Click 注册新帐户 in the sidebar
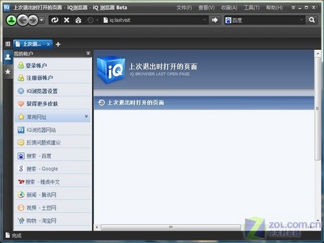This screenshot has width=324, height=243. (x=52, y=78)
